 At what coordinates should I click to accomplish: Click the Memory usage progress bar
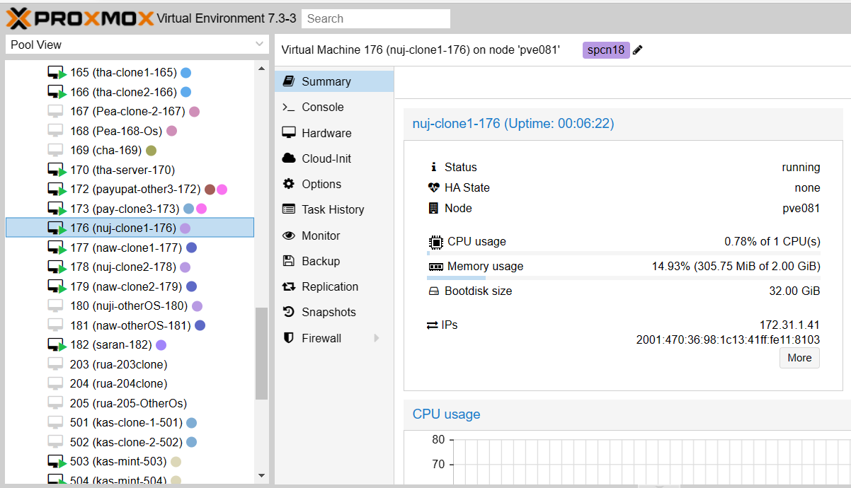623,278
